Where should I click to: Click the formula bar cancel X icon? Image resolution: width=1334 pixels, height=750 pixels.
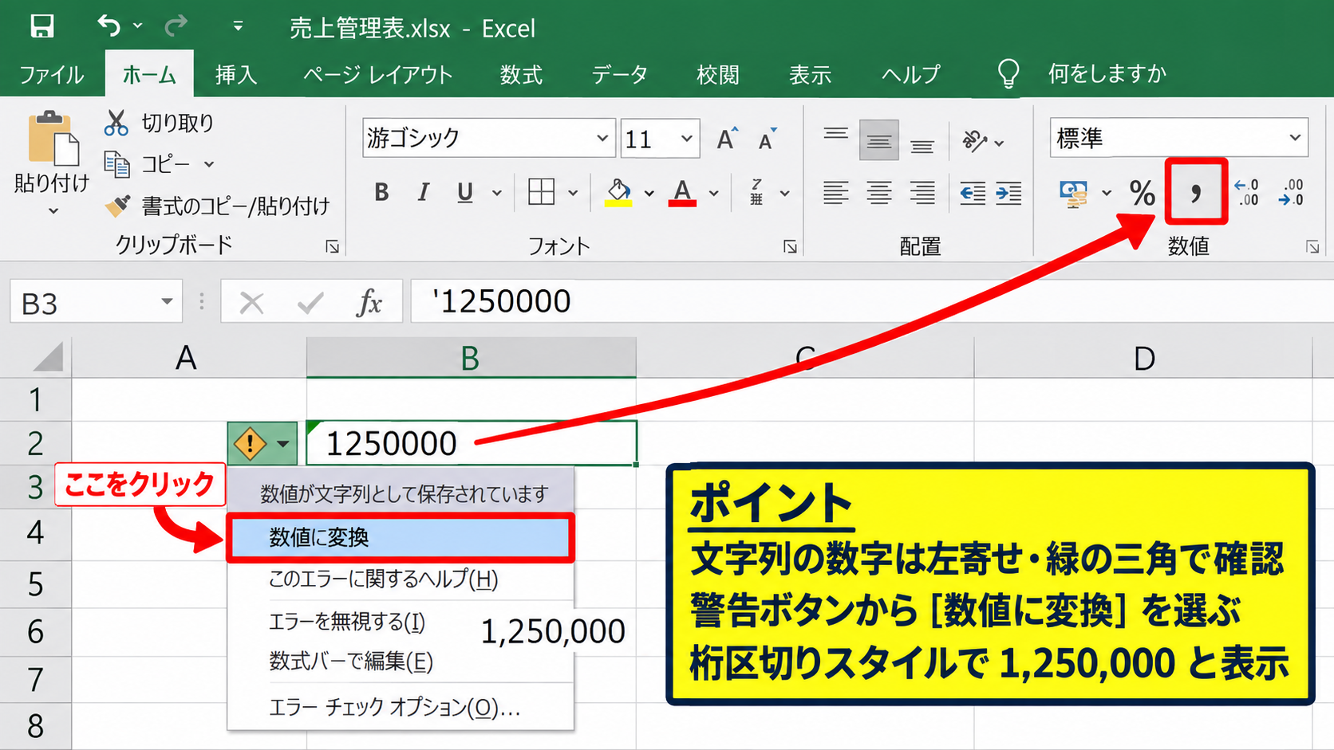[x=251, y=303]
